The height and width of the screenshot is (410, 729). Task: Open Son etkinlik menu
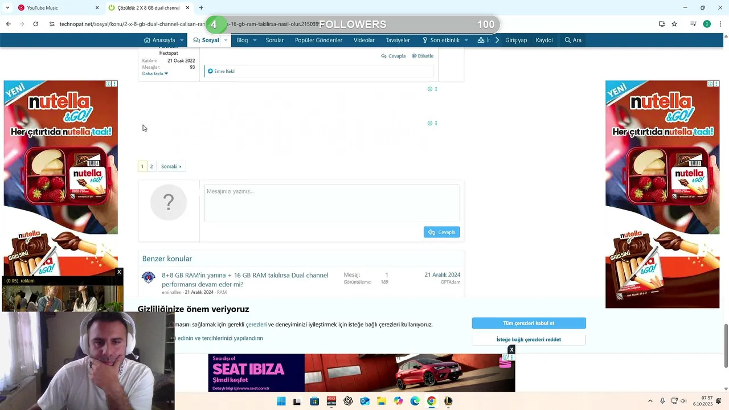(441, 40)
